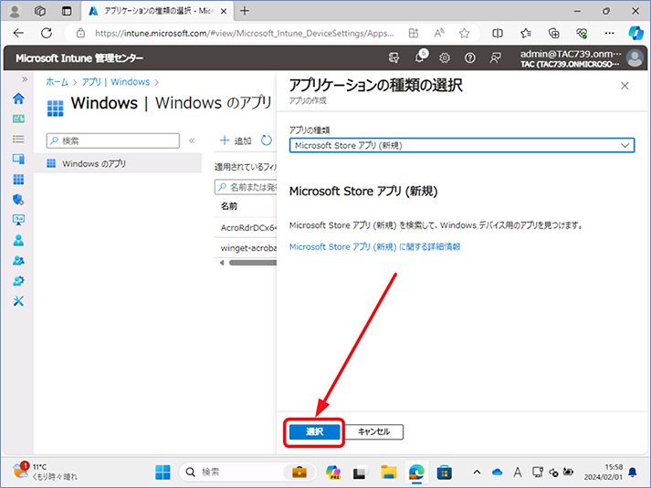
Task: Click the 名前 column header
Action: (229, 206)
